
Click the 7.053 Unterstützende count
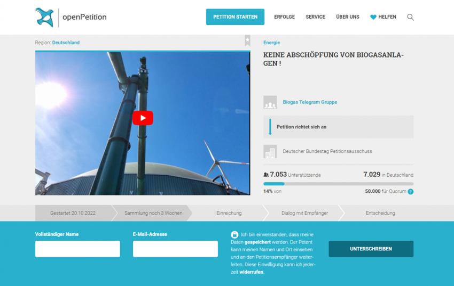[295, 175]
